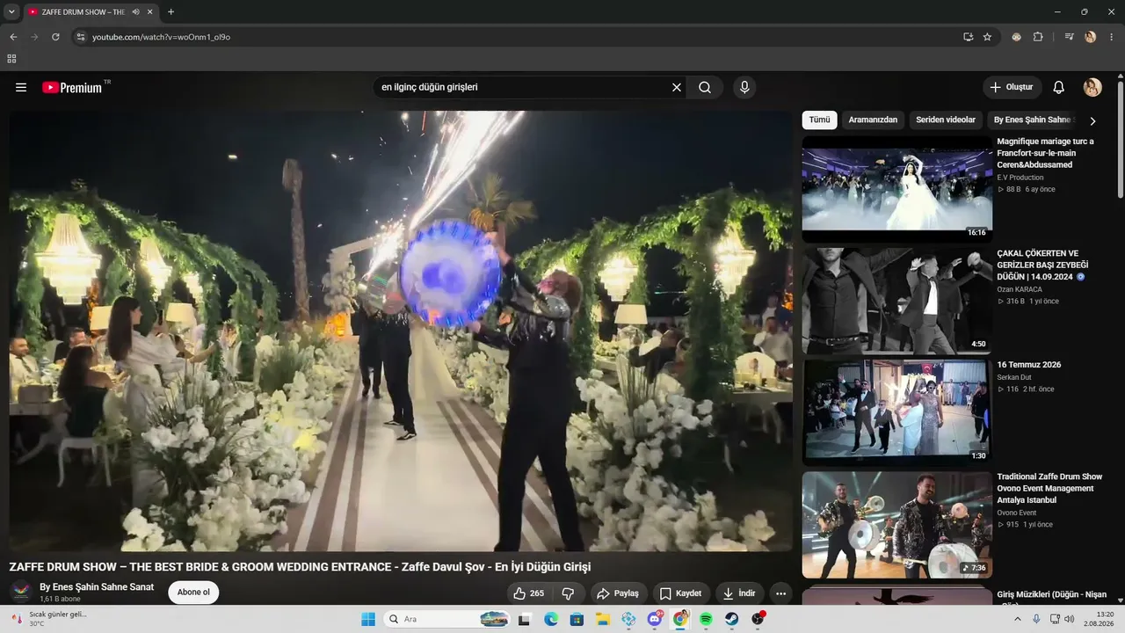This screenshot has height=633, width=1125.
Task: Open Steam from taskbar
Action: tap(732, 619)
